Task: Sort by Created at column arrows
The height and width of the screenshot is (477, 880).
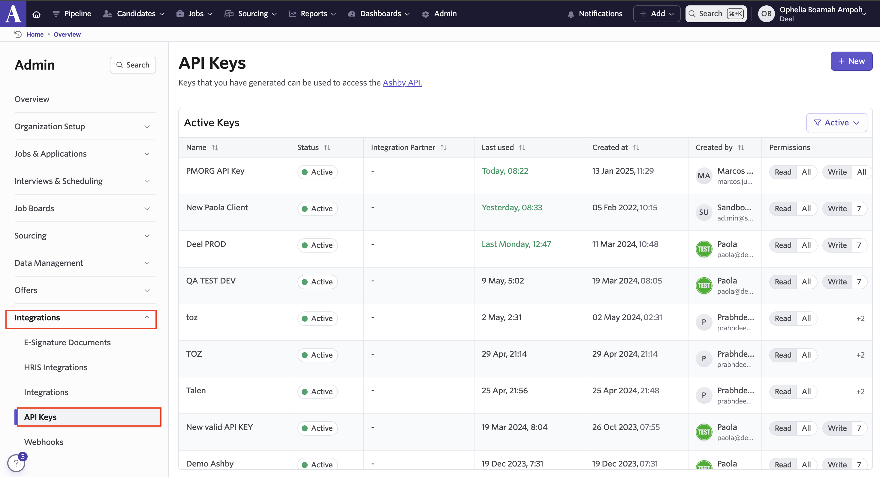Action: pos(636,148)
